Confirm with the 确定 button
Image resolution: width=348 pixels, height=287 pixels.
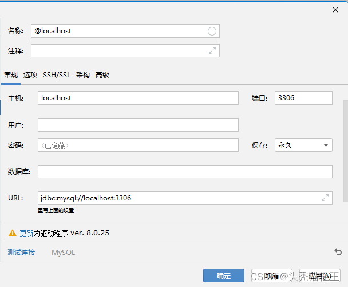[224, 276]
